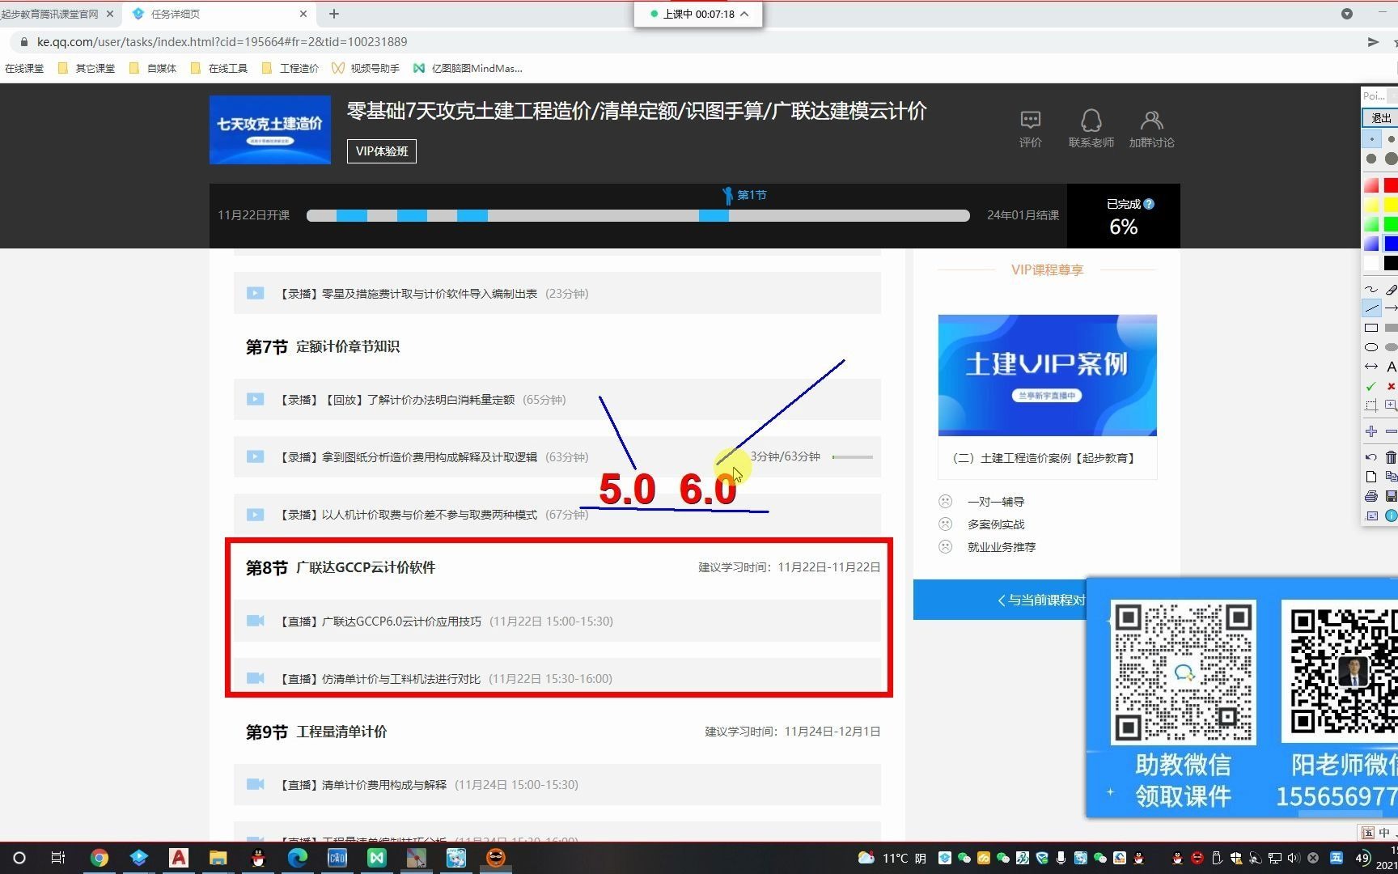Scan the 助教微信 QR code image
This screenshot has height=874, width=1398.
[x=1184, y=672]
